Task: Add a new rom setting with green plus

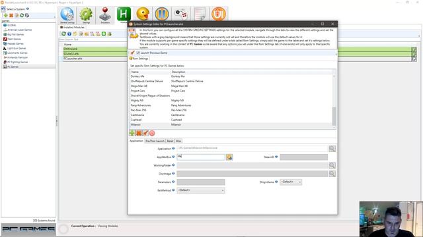Action: click(132, 133)
